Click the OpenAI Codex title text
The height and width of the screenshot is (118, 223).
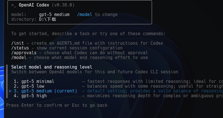[x=34, y=5]
